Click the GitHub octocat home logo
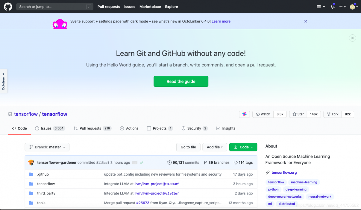This screenshot has width=361, height=210. [8, 6]
